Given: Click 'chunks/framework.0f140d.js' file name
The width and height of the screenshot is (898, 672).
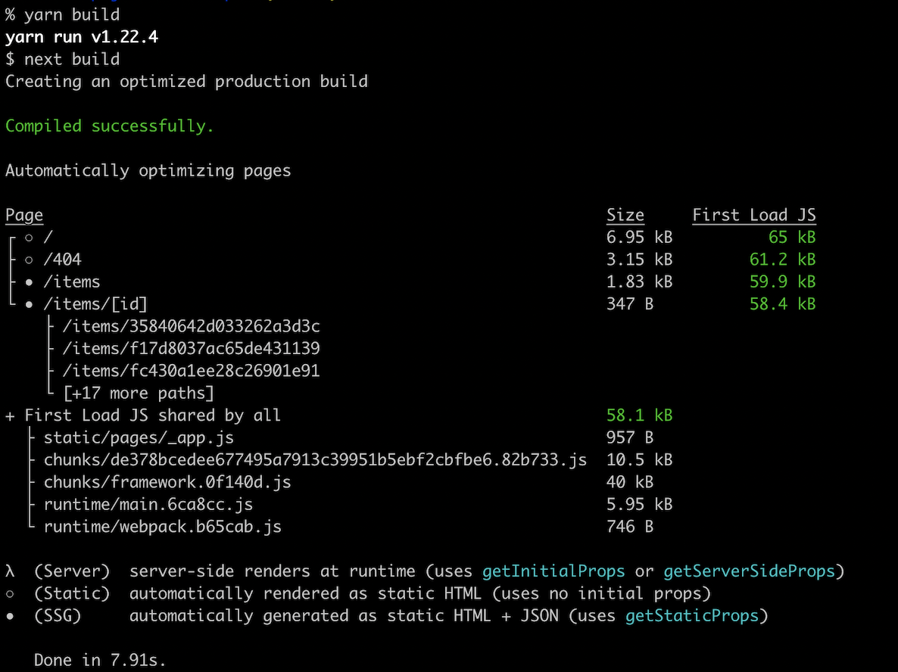Looking at the screenshot, I should tap(167, 483).
